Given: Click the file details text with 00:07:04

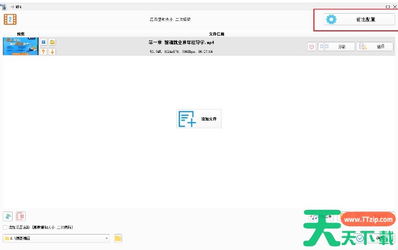Looking at the screenshot, I should [x=181, y=51].
